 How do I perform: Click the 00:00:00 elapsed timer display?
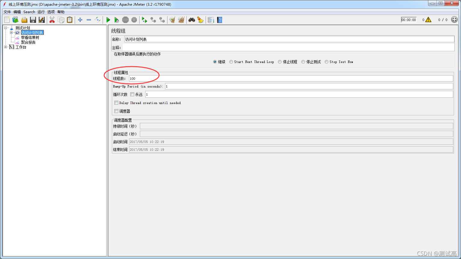(409, 20)
